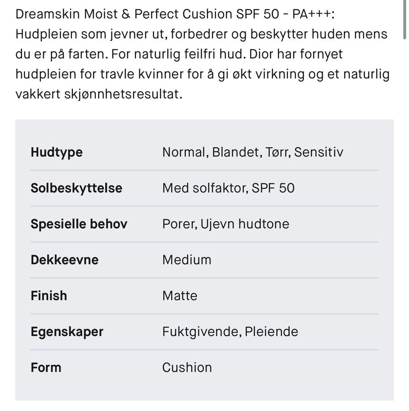Click the Medium coverage value
Viewport: 409px width, 411px height.
click(x=187, y=260)
